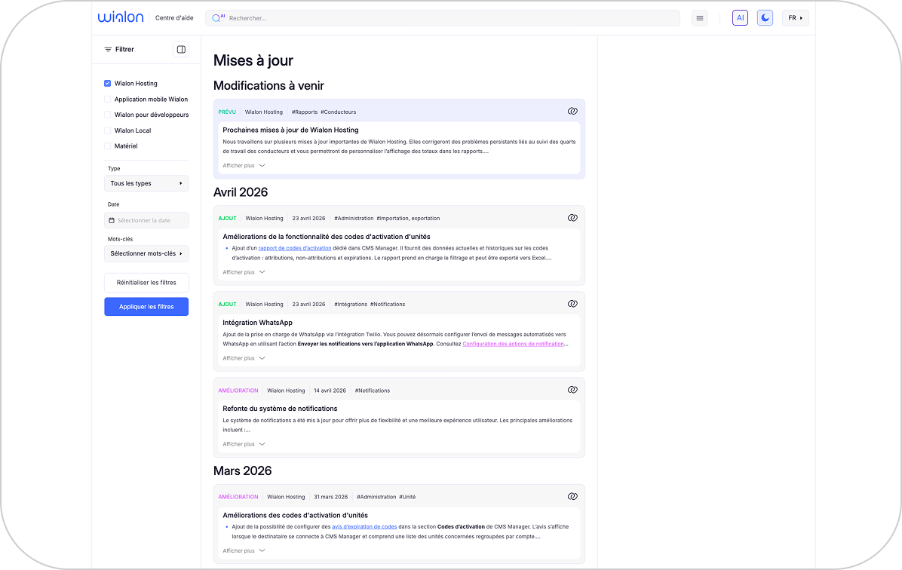Click calendar icon in date field
Image resolution: width=902 pixels, height=570 pixels.
tap(112, 220)
